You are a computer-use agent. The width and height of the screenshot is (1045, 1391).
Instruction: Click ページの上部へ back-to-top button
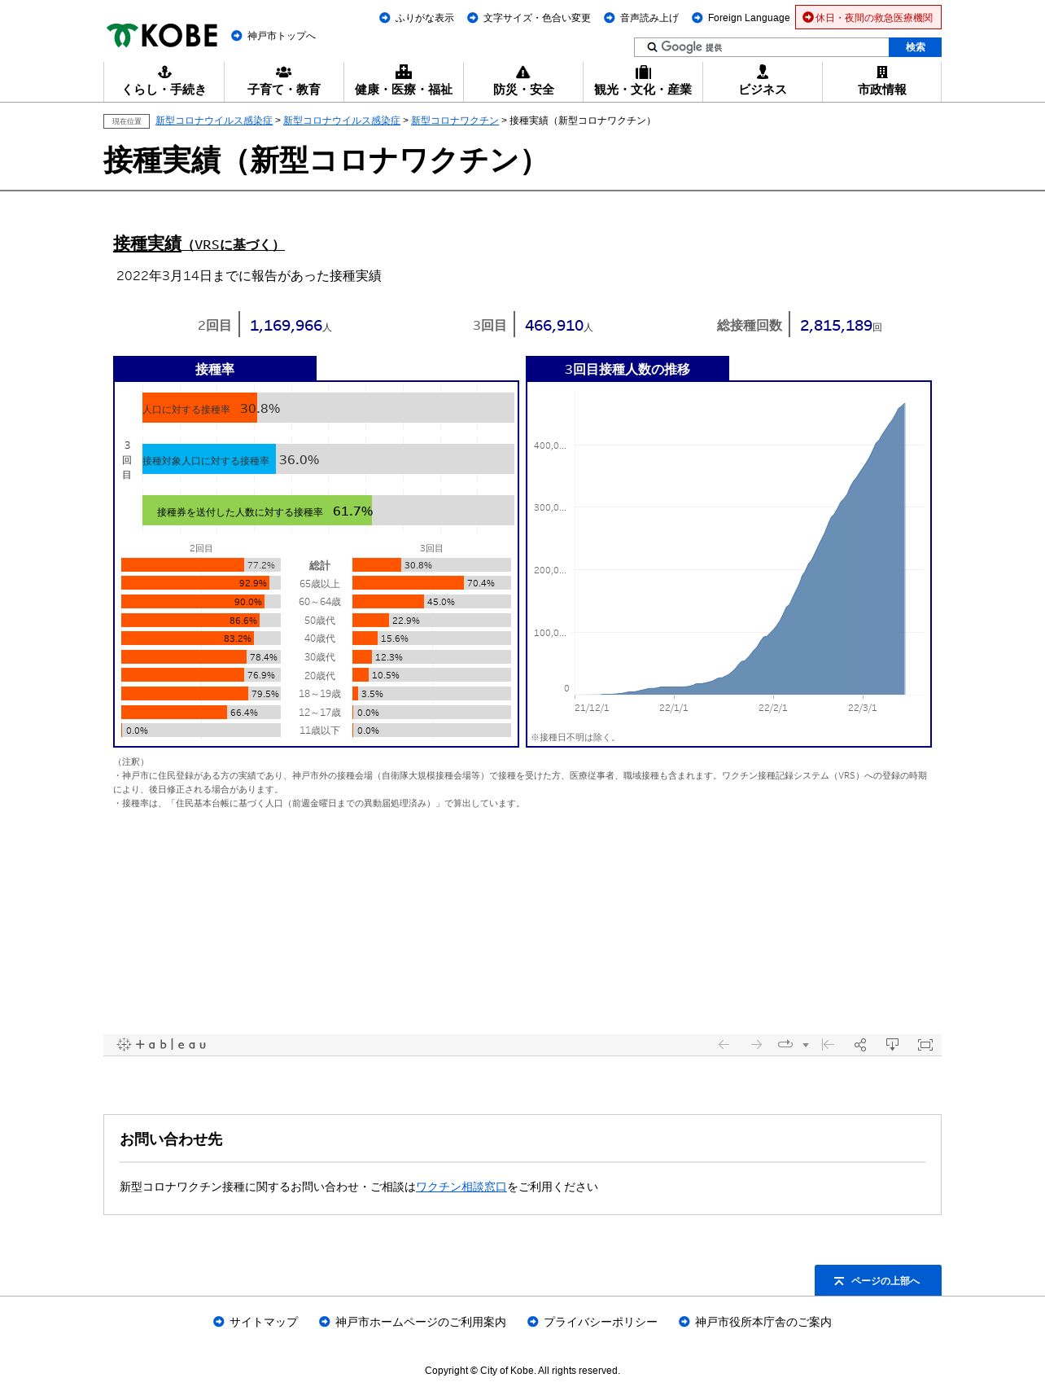(x=878, y=1280)
